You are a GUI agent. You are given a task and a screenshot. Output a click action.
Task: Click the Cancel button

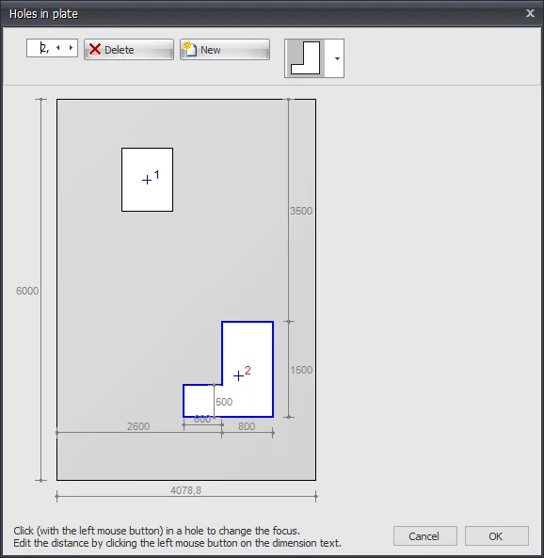(425, 536)
